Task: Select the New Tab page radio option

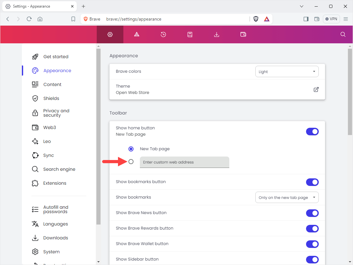Action: (x=131, y=149)
